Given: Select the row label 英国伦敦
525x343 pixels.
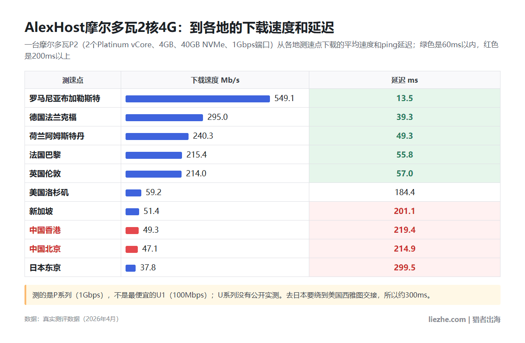Looking at the screenshot, I should click(45, 174).
